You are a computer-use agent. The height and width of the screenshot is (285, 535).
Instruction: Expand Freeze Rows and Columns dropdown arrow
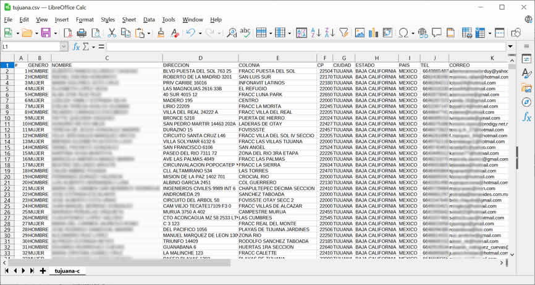(490, 33)
